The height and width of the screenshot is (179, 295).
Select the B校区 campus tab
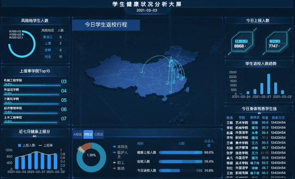point(88,134)
